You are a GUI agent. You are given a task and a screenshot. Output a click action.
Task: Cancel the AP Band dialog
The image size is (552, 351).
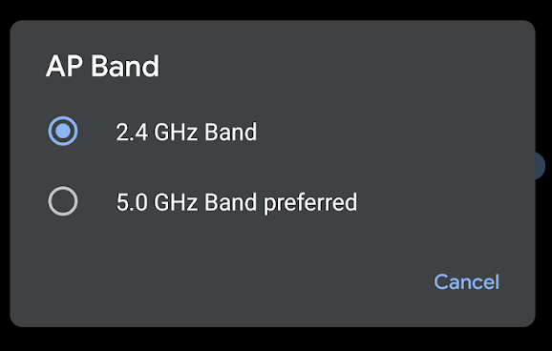tap(466, 281)
